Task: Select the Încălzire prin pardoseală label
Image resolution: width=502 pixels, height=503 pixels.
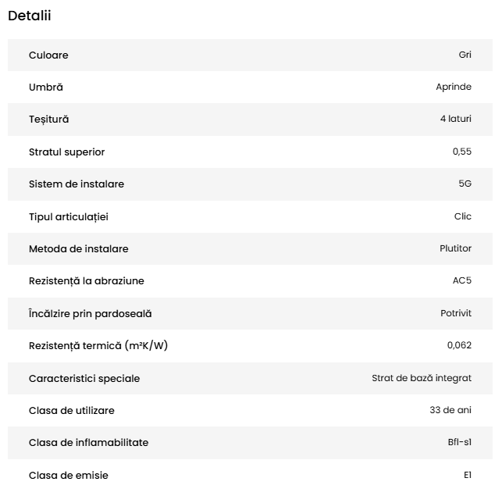Action: [90, 313]
